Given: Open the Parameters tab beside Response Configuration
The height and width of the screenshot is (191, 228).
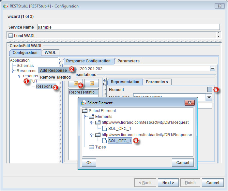Looking at the screenshot, I should [x=129, y=61].
